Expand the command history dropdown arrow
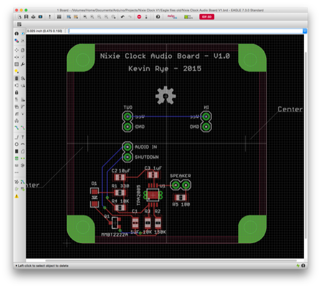 point(305,31)
